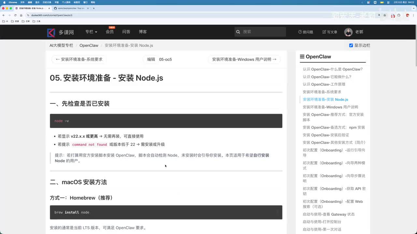Expand the tab search chevron in Chrome
The image size is (417, 234).
[x=413, y=8]
